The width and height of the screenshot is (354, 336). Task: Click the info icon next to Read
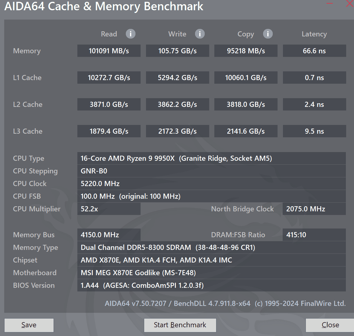point(130,34)
